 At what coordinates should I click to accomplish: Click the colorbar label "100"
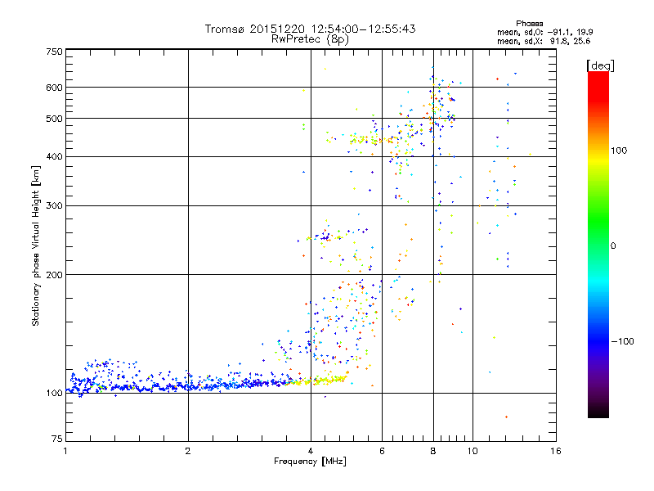619,151
